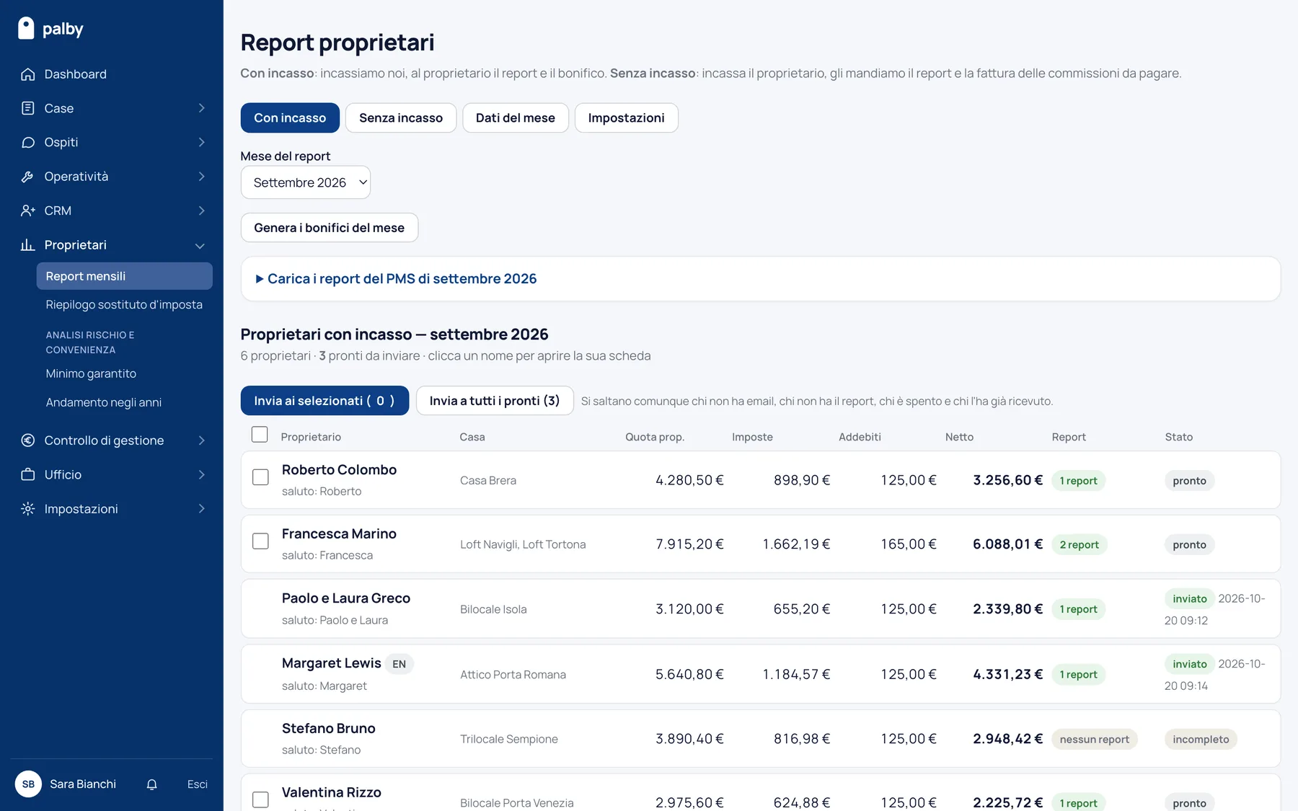Toggle the select-all proprietari checkbox

(x=260, y=435)
